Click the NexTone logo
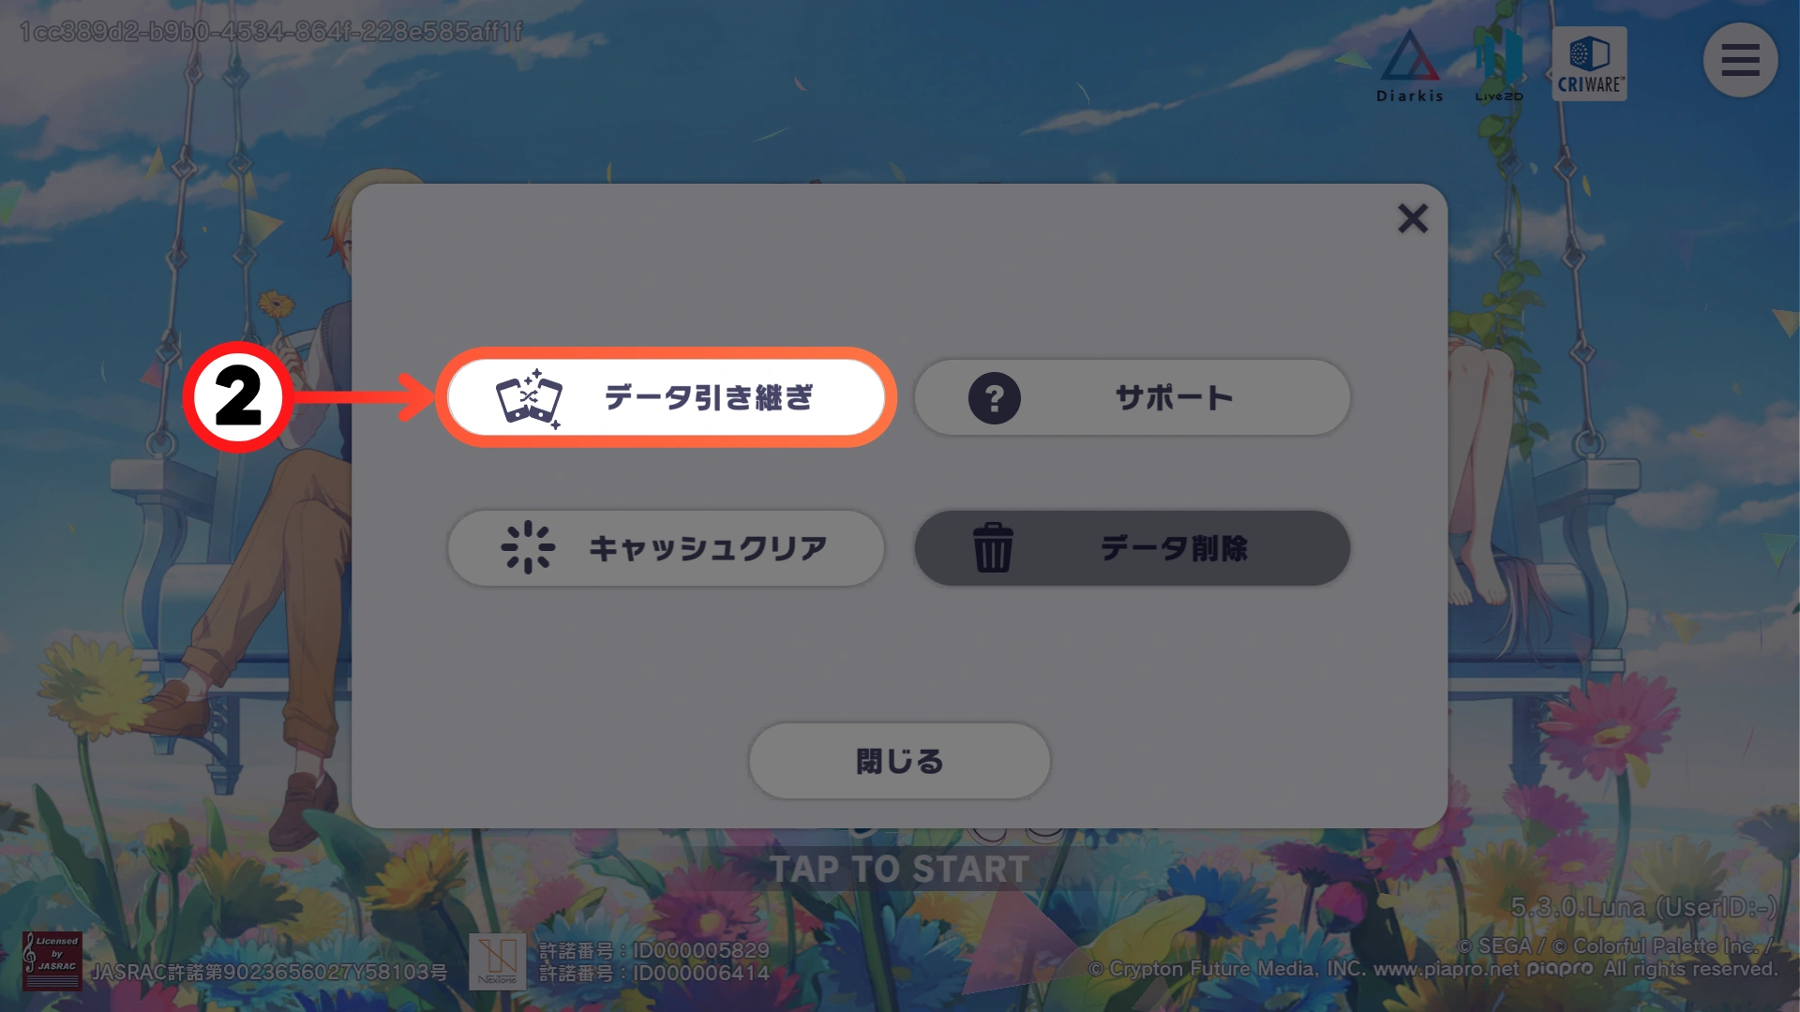The width and height of the screenshot is (1800, 1012). pos(497,960)
